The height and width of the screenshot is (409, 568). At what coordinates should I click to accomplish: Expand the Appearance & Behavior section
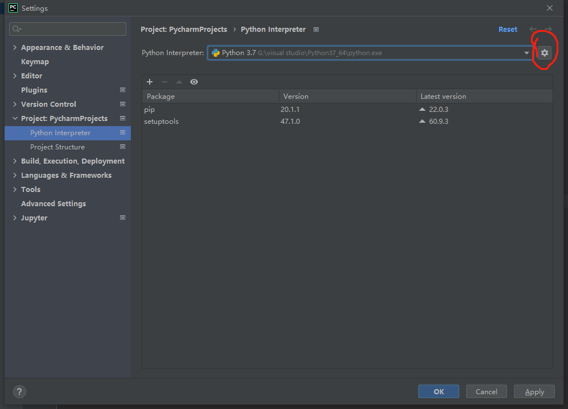click(x=15, y=48)
